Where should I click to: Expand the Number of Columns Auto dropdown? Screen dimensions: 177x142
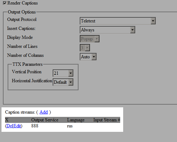pyautogui.click(x=88, y=57)
